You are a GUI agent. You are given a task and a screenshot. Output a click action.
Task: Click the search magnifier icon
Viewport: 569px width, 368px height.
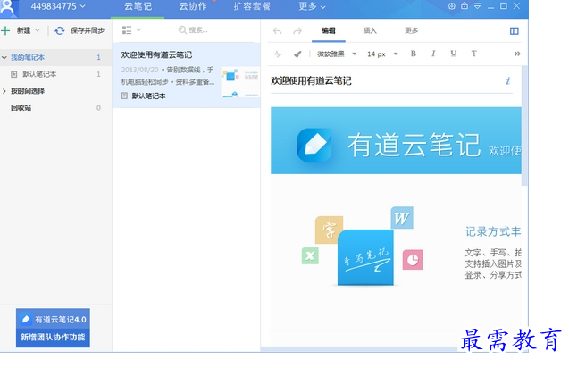click(182, 30)
